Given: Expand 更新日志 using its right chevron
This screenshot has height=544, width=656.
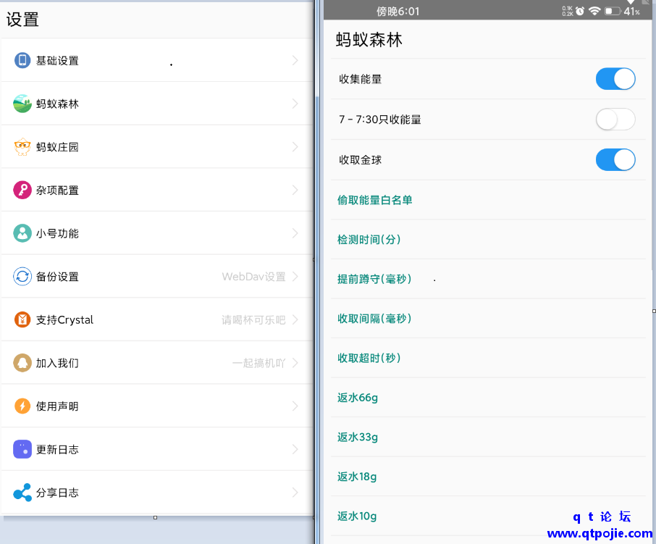Looking at the screenshot, I should click(x=295, y=450).
